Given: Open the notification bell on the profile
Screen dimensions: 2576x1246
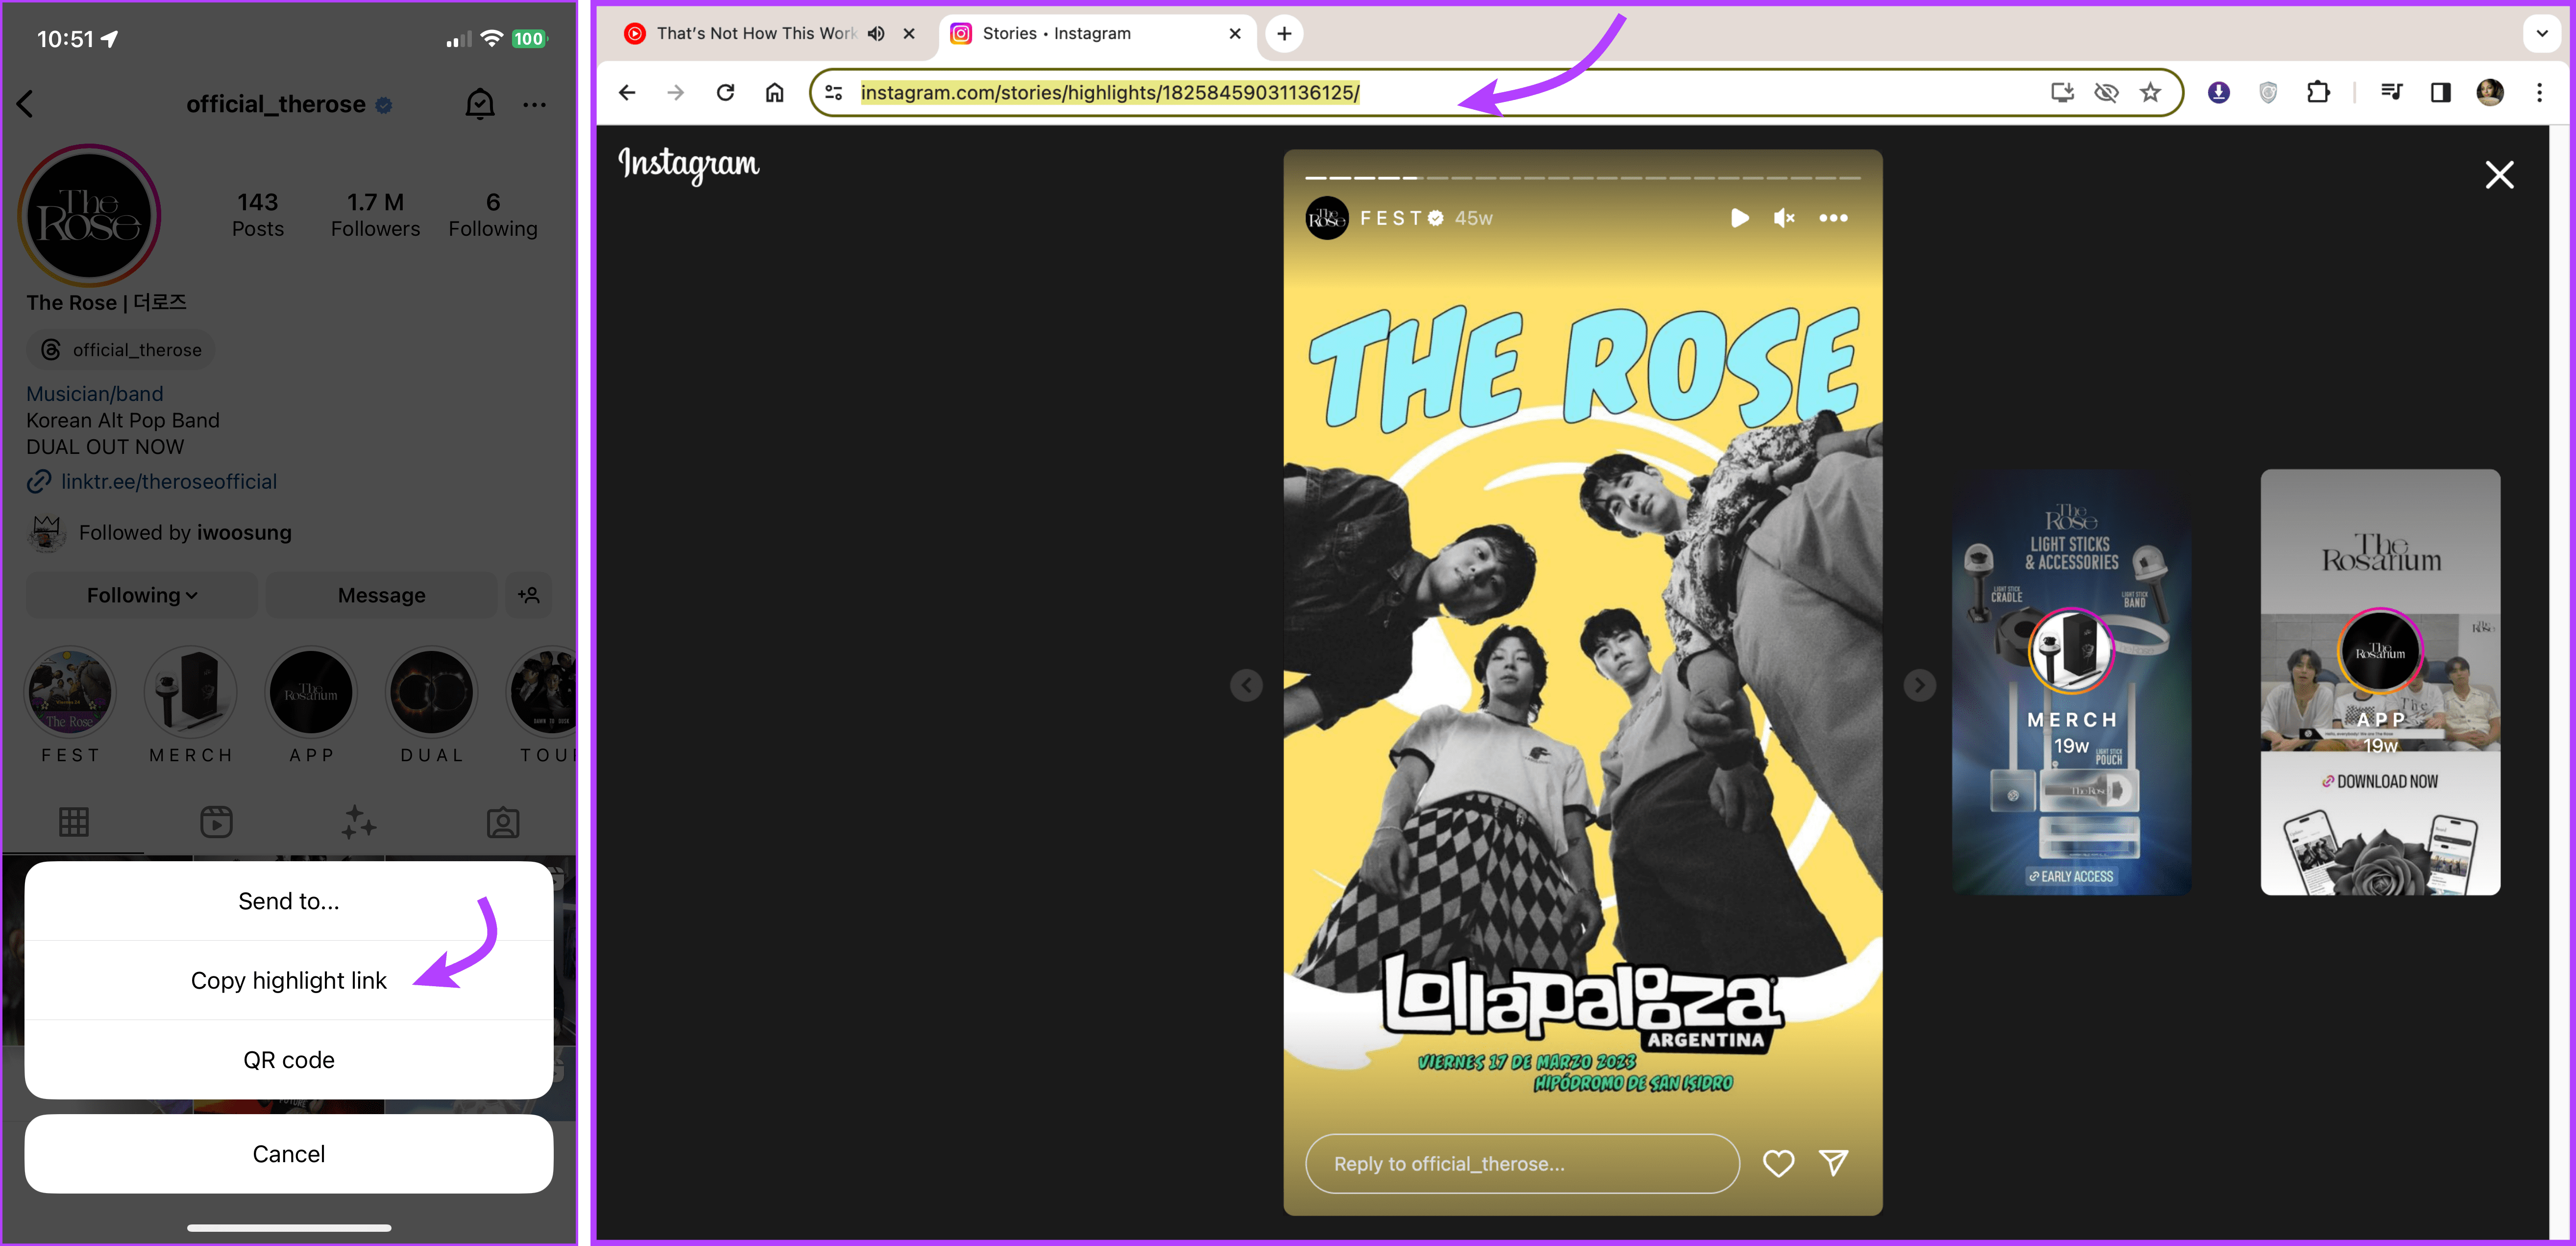Looking at the screenshot, I should pyautogui.click(x=480, y=103).
